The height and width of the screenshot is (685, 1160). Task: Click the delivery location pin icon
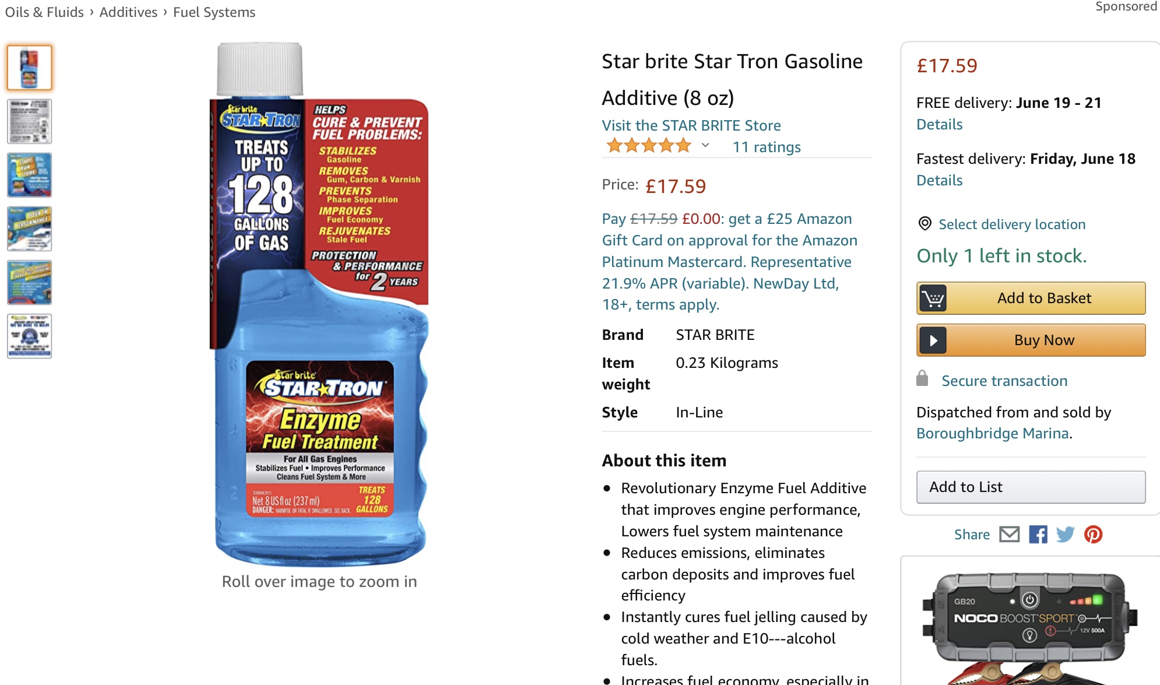point(925,223)
